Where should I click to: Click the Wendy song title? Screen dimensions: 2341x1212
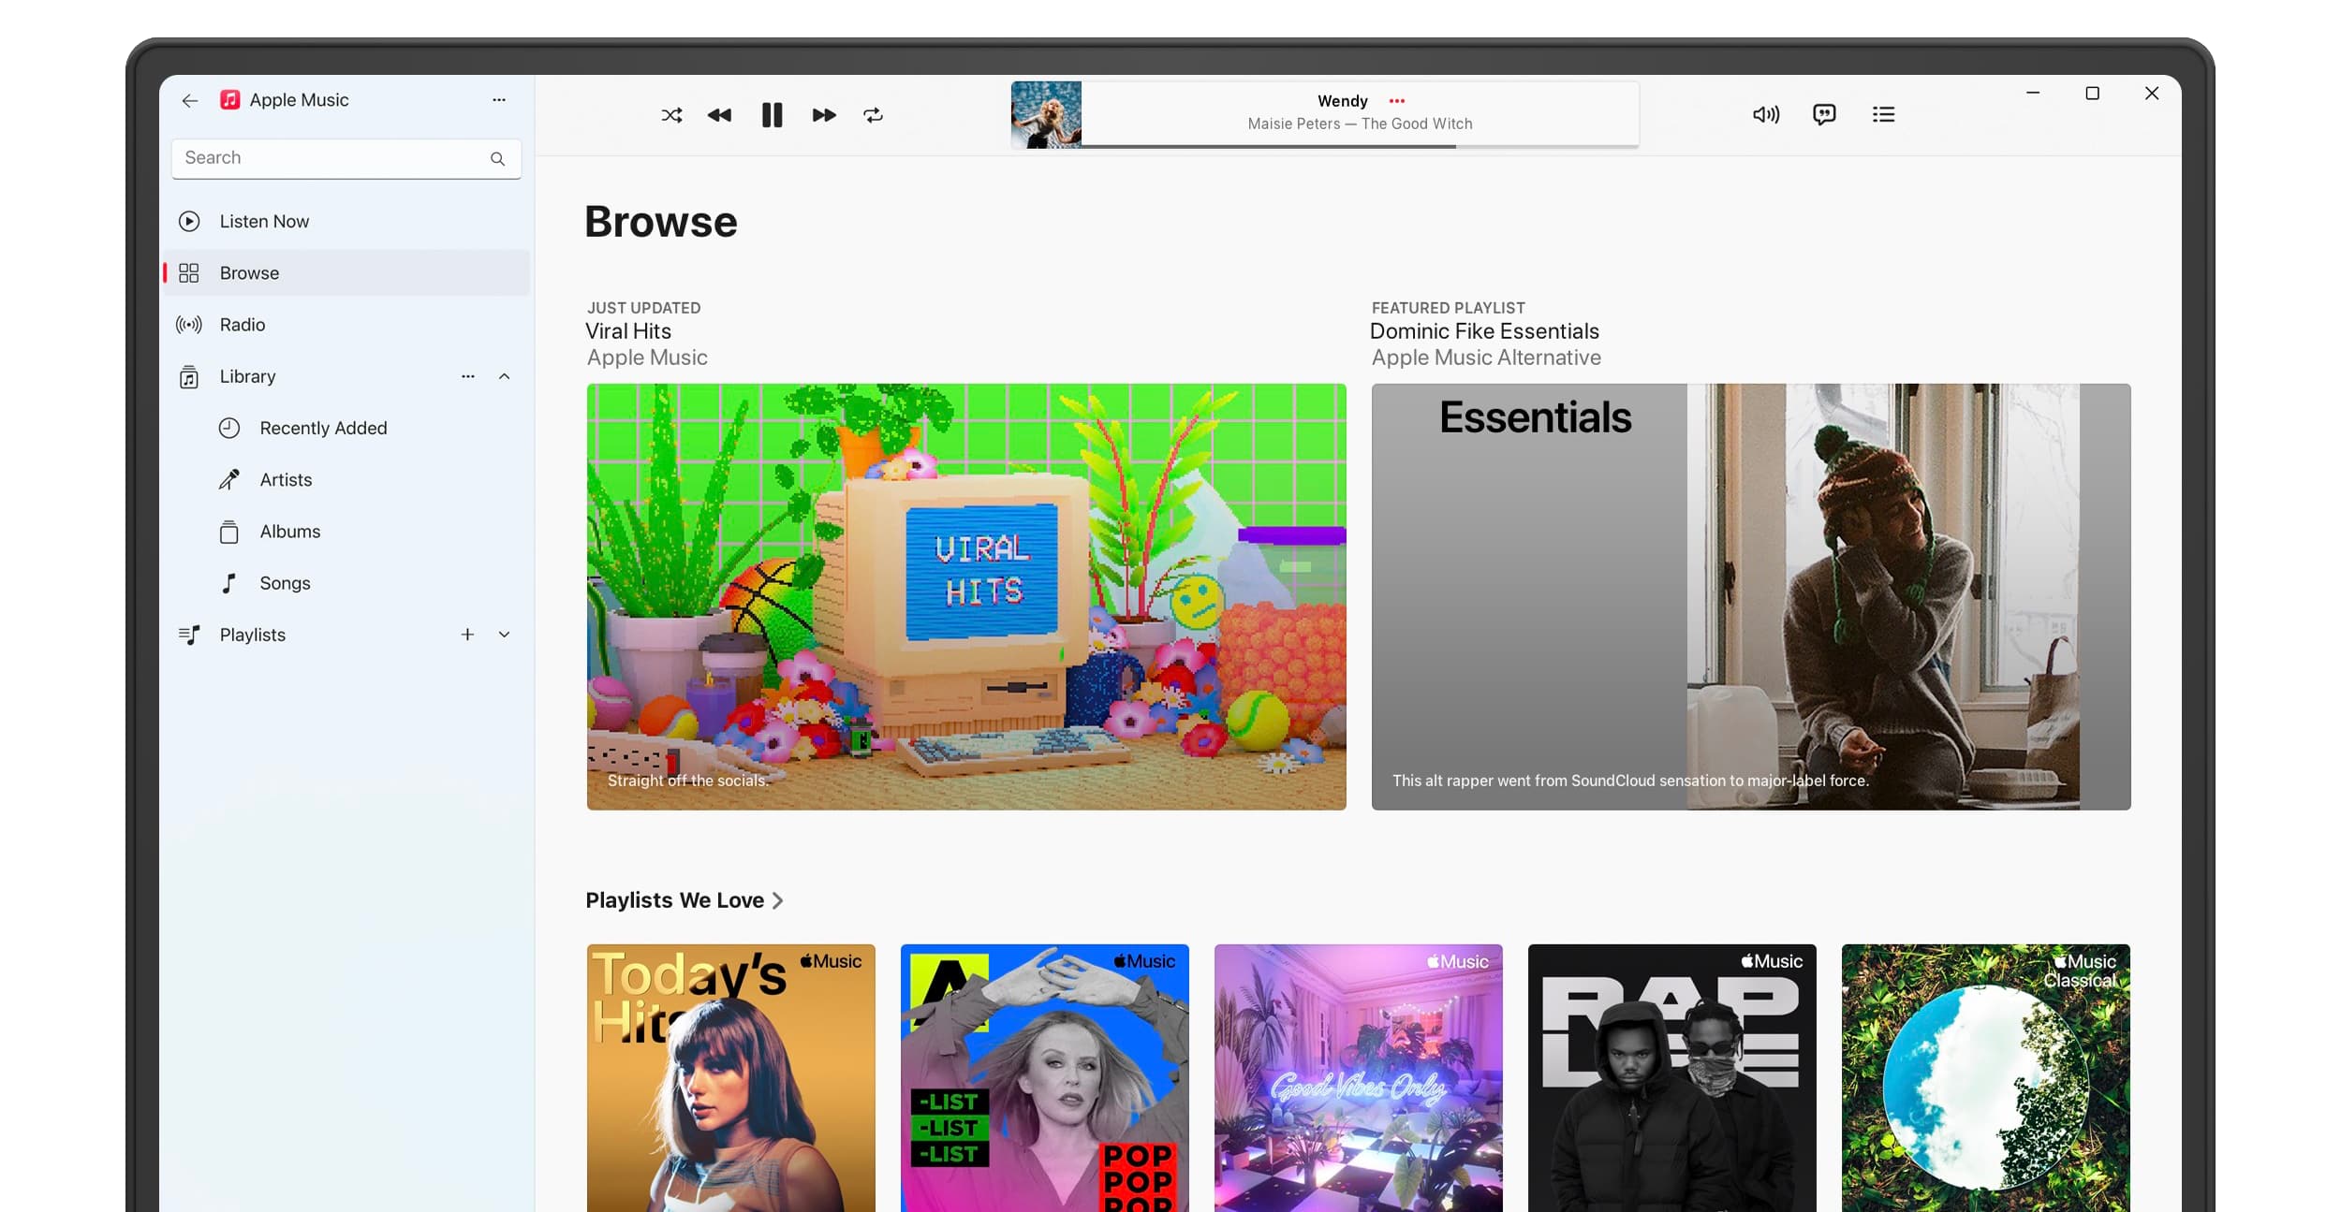[x=1343, y=101]
